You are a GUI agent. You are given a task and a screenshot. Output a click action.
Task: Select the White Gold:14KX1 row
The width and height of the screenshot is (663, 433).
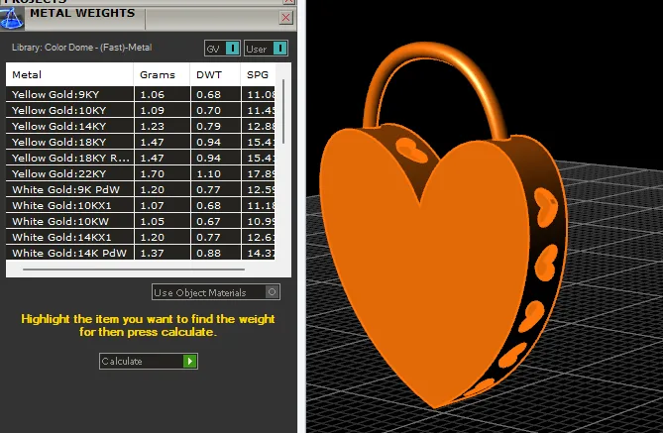click(141, 237)
